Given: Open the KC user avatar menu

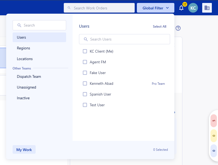Looking at the screenshot, I should (193, 8).
